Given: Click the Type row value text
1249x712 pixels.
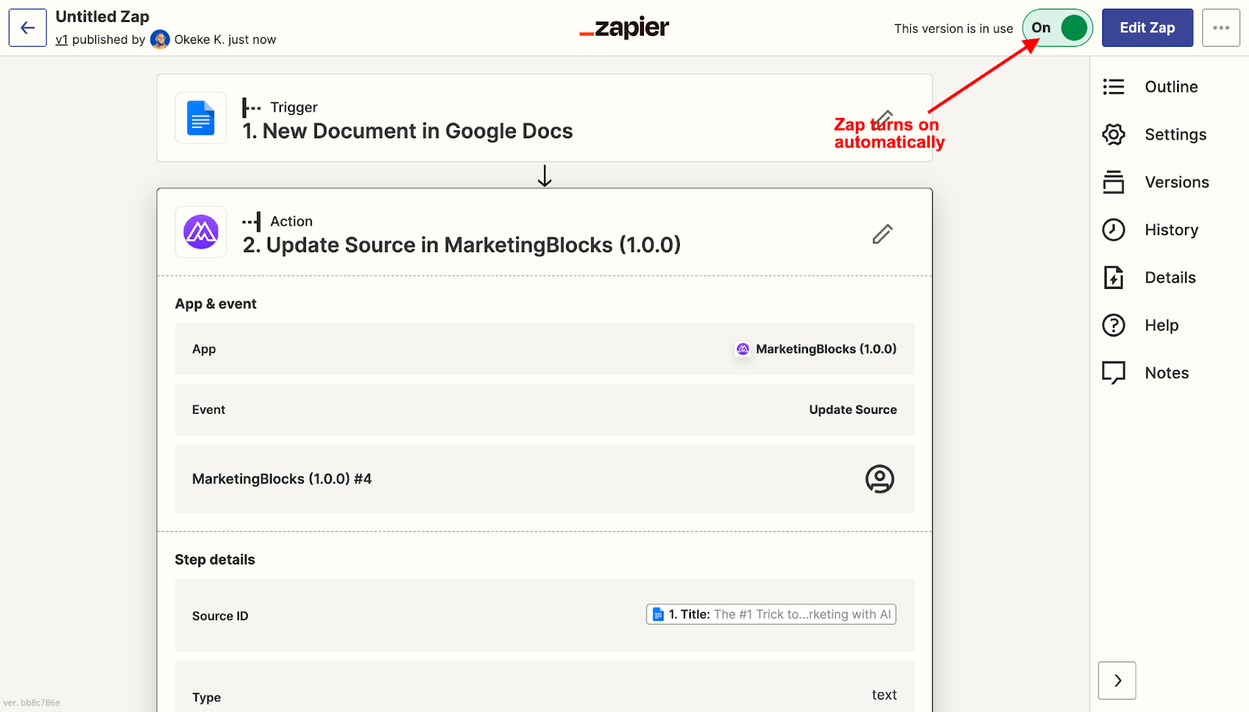Looking at the screenshot, I should click(x=884, y=695).
